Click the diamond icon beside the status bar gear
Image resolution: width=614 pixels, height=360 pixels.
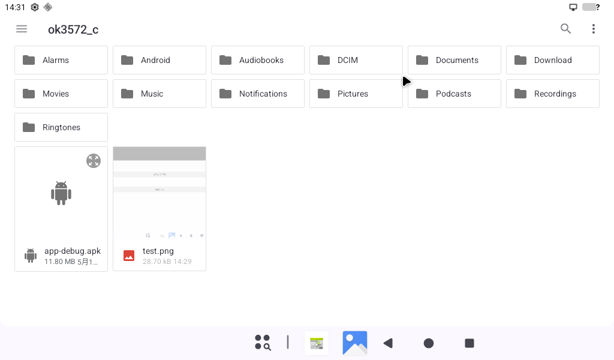(48, 7)
